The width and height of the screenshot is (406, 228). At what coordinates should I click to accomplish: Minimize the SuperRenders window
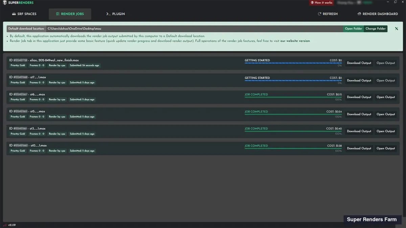[x=387, y=2]
